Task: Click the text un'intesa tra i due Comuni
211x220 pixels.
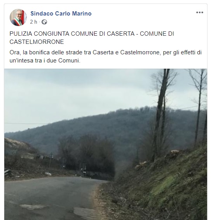Action: 45,61
